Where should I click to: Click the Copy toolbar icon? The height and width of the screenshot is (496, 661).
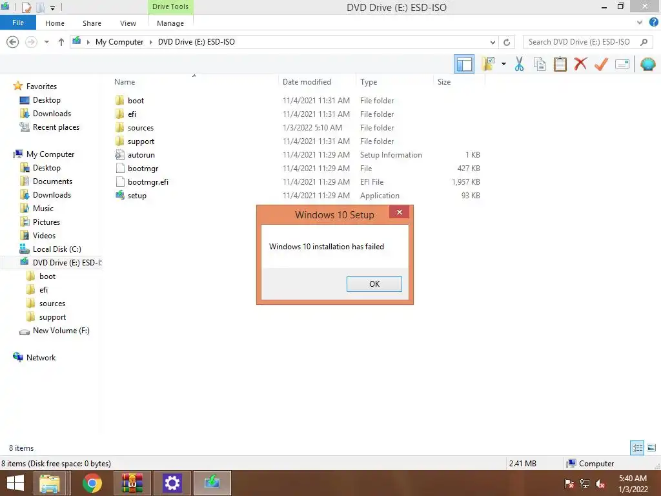click(540, 64)
